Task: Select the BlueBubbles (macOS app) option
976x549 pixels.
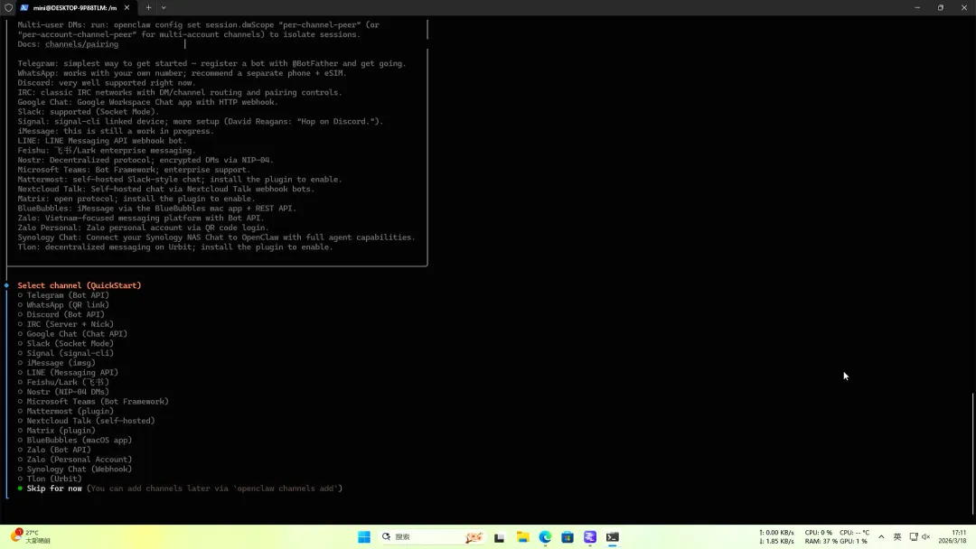Action: click(75, 440)
